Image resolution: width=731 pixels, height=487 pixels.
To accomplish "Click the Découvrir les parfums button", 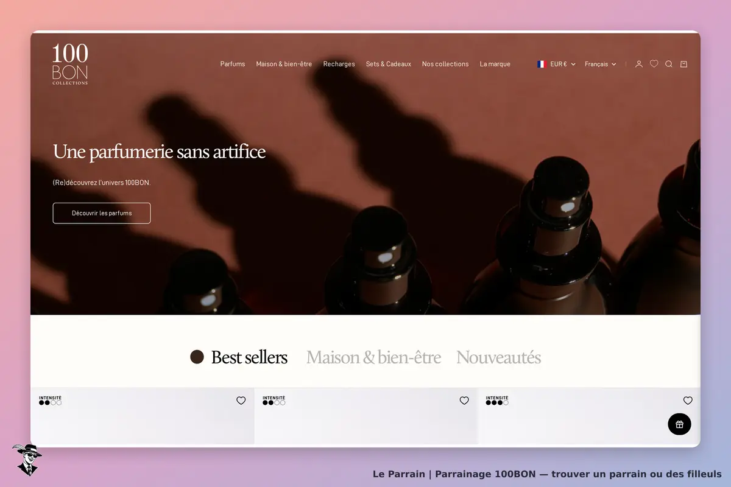I will 102,213.
